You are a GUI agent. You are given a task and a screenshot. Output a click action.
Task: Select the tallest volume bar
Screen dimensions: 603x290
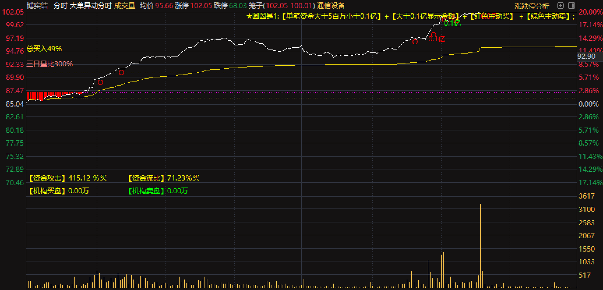[x=480, y=245]
